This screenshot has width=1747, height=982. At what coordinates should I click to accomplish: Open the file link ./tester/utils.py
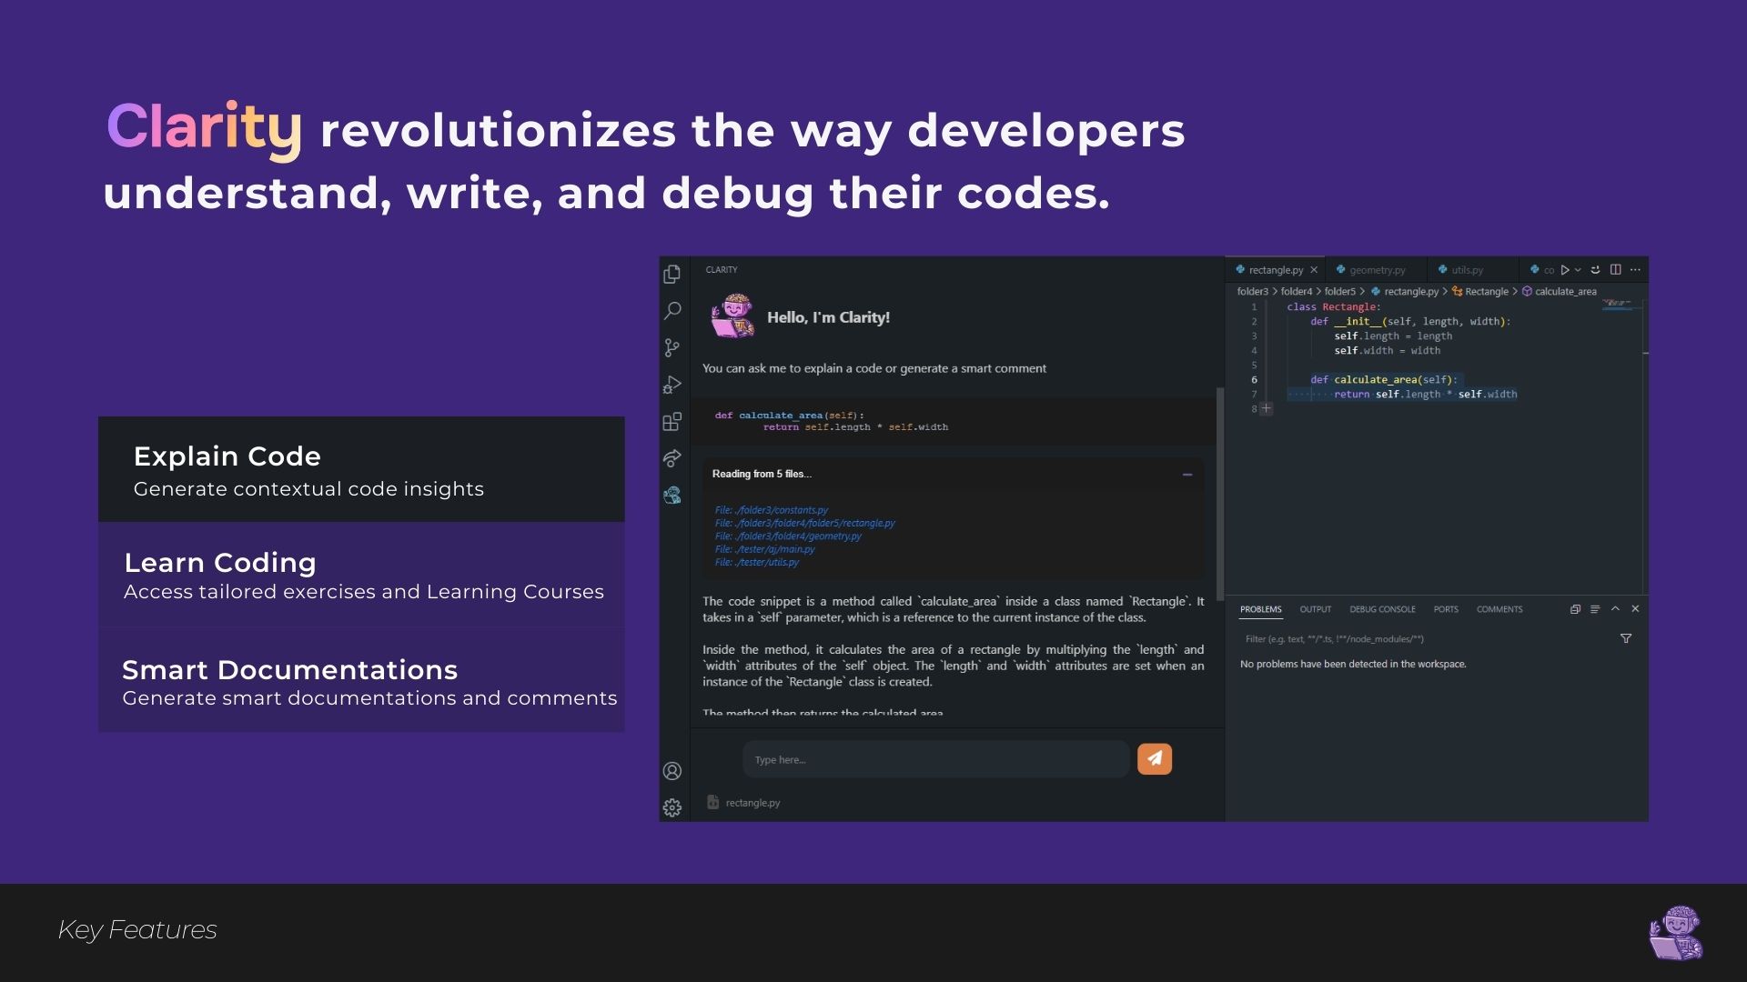coord(756,563)
